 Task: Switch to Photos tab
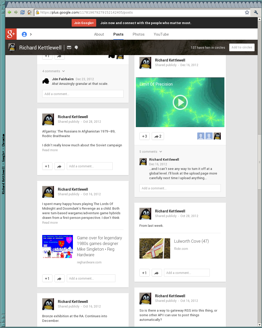pyautogui.click(x=139, y=34)
